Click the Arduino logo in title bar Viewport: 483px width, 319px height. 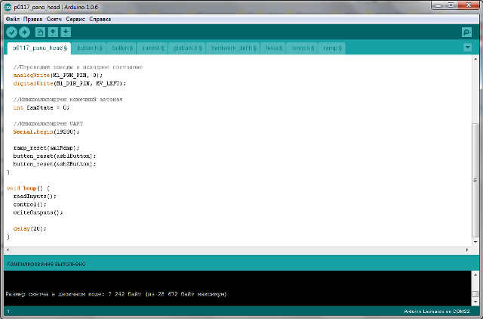coord(7,6)
